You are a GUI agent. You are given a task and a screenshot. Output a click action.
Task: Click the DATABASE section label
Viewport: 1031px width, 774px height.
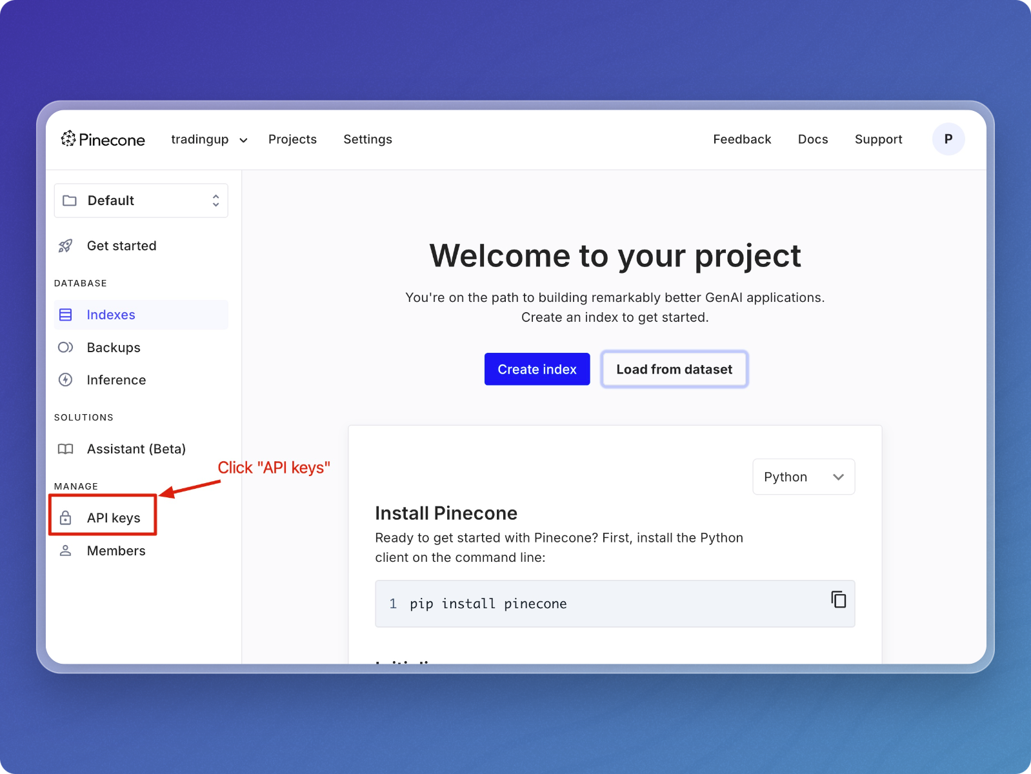tap(81, 283)
